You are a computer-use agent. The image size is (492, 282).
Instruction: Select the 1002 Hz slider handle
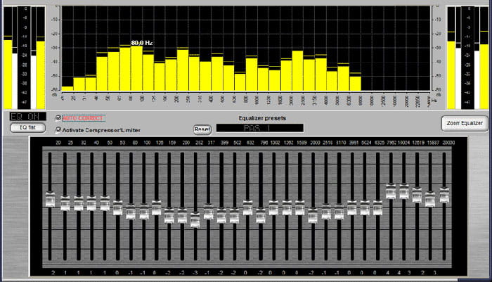[273, 208]
